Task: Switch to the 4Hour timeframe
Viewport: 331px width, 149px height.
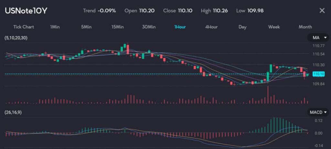Action: click(x=211, y=27)
